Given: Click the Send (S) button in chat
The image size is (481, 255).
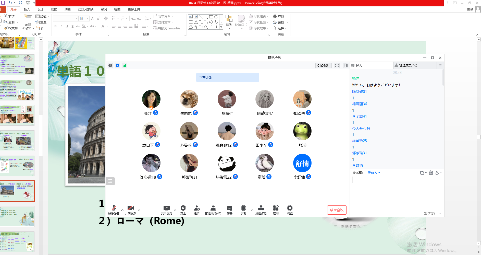Looking at the screenshot, I should tap(429, 213).
